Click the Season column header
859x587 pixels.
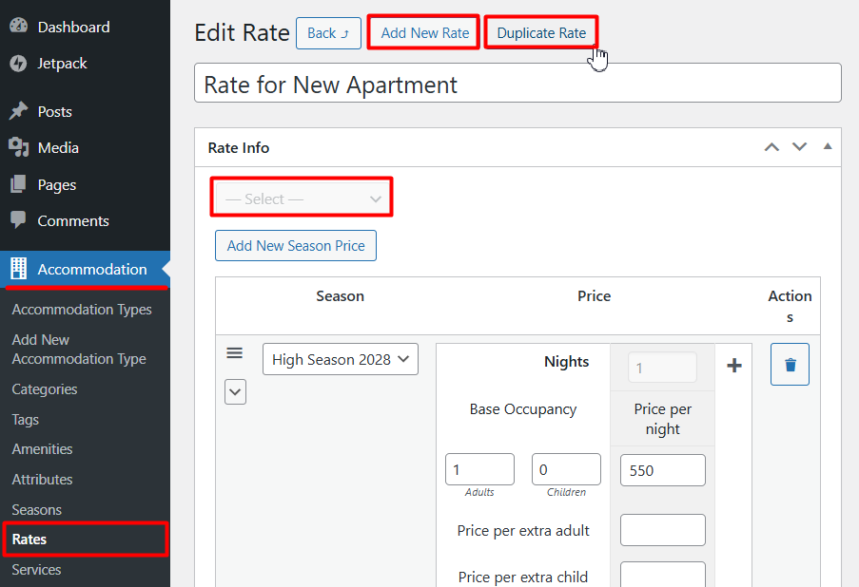pyautogui.click(x=340, y=296)
